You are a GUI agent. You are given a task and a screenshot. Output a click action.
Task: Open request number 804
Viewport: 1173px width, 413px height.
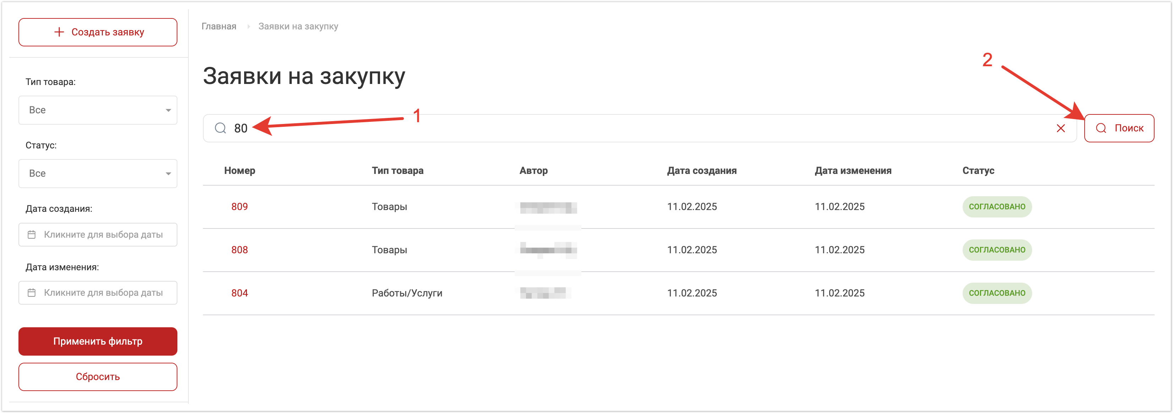(x=239, y=293)
